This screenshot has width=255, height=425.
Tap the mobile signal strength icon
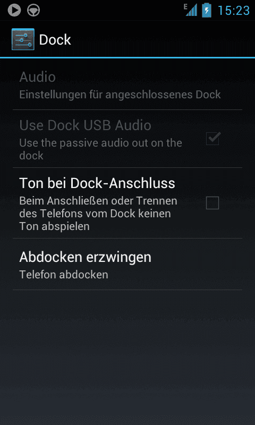[x=192, y=11]
